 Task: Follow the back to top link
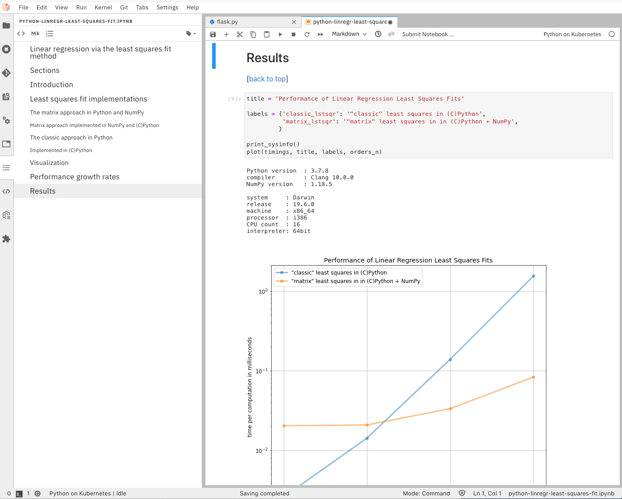tap(267, 79)
